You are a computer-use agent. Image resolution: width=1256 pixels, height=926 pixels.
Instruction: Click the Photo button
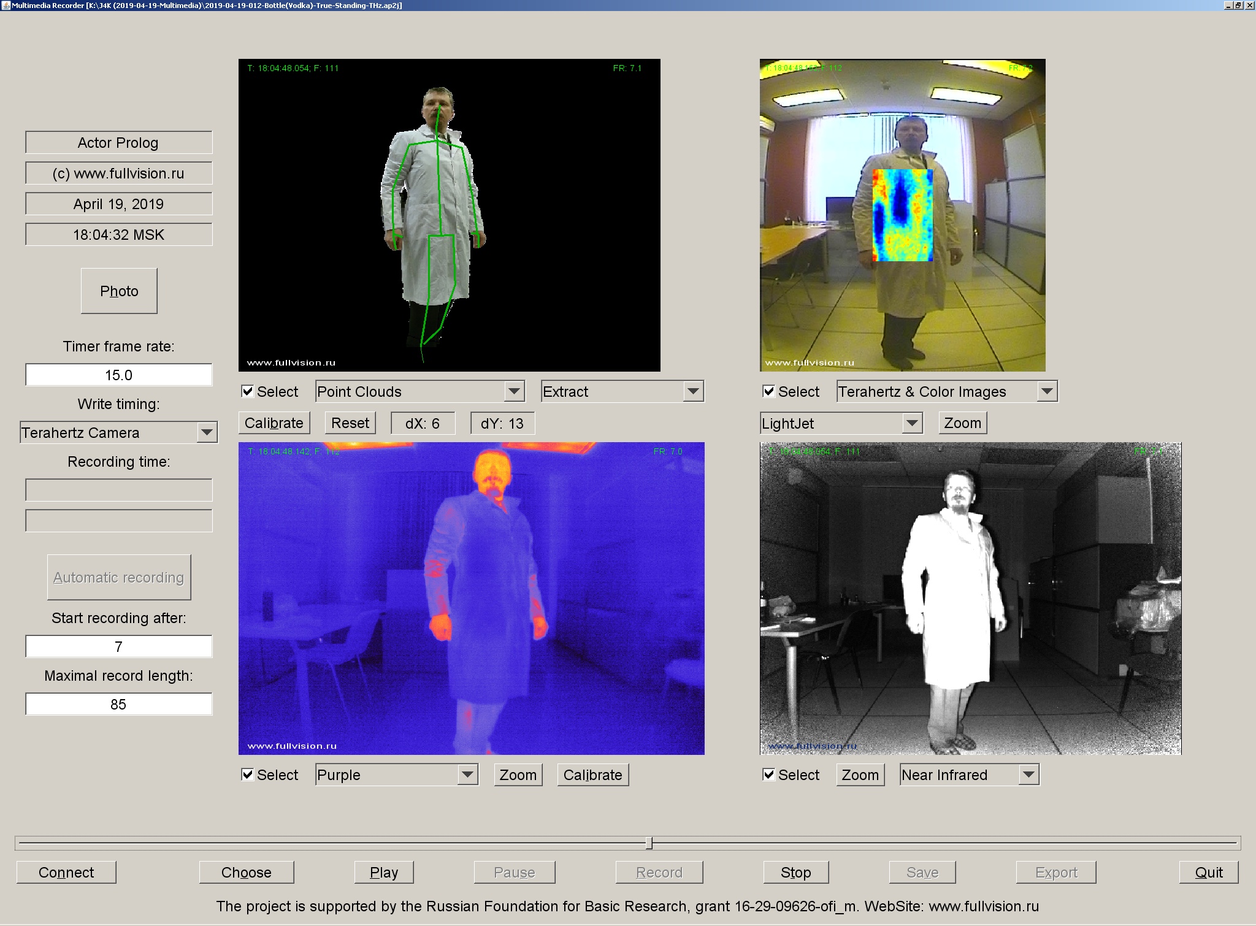pos(118,291)
